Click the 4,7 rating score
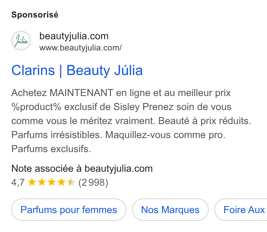 point(18,183)
